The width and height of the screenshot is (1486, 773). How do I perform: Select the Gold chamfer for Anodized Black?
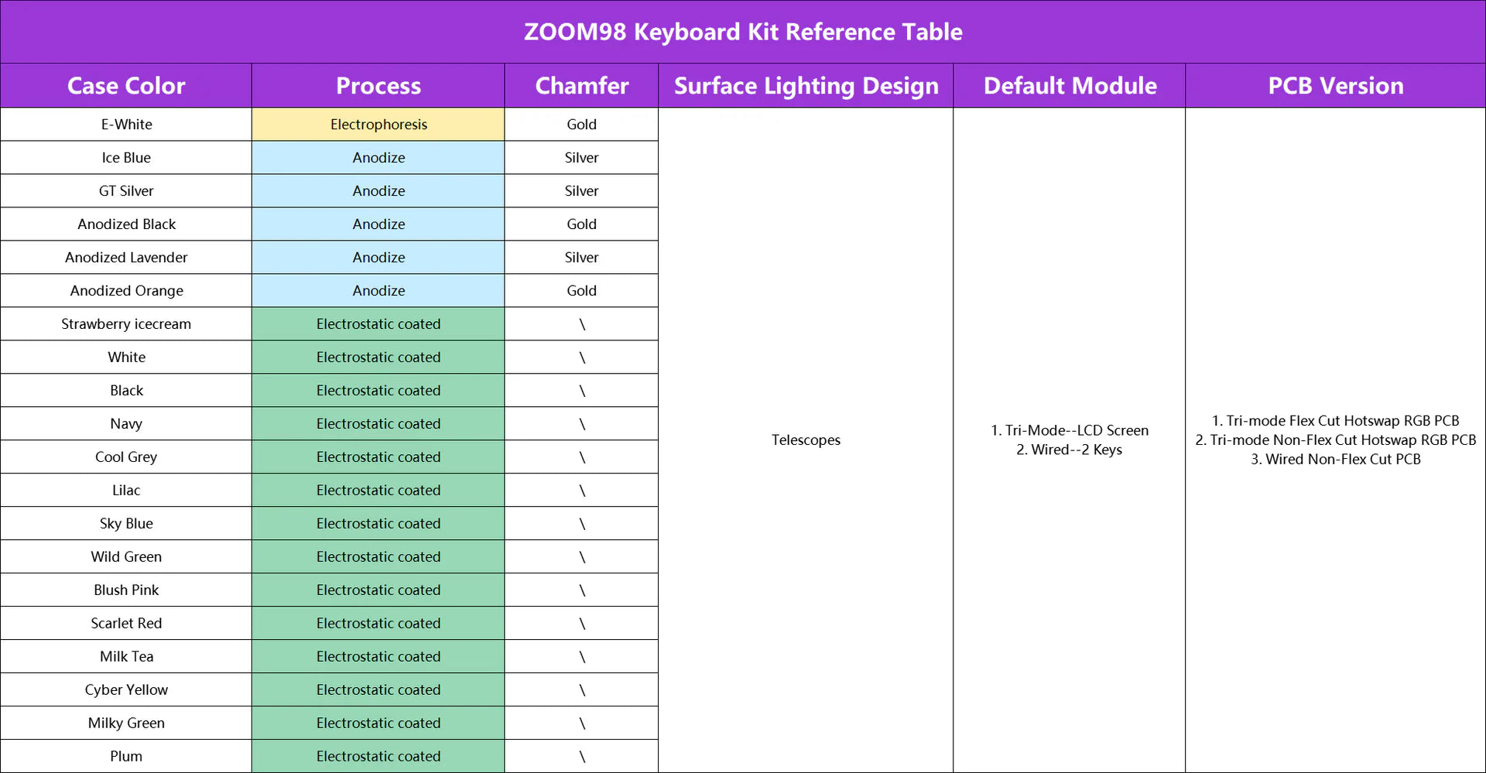click(x=581, y=224)
